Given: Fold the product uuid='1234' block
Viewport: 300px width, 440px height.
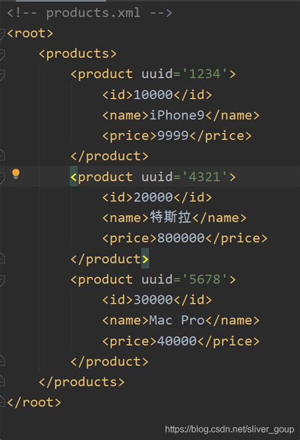Looking at the screenshot, I should click(x=2, y=75).
